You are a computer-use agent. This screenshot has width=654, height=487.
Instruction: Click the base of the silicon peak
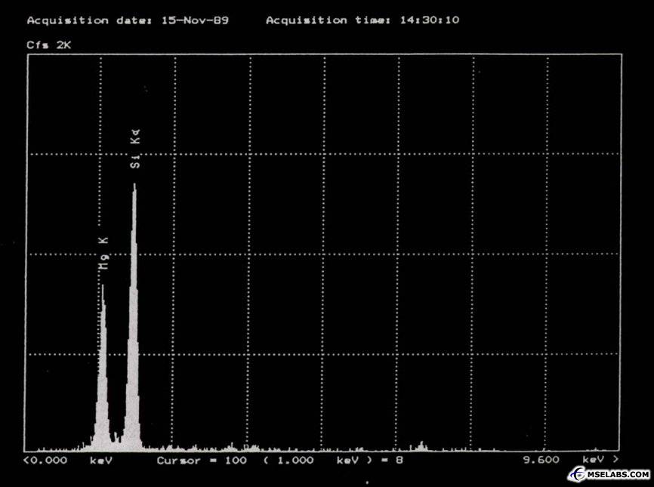coord(134,445)
